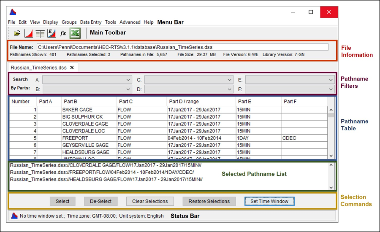Click Restore Selections button

[209, 201]
